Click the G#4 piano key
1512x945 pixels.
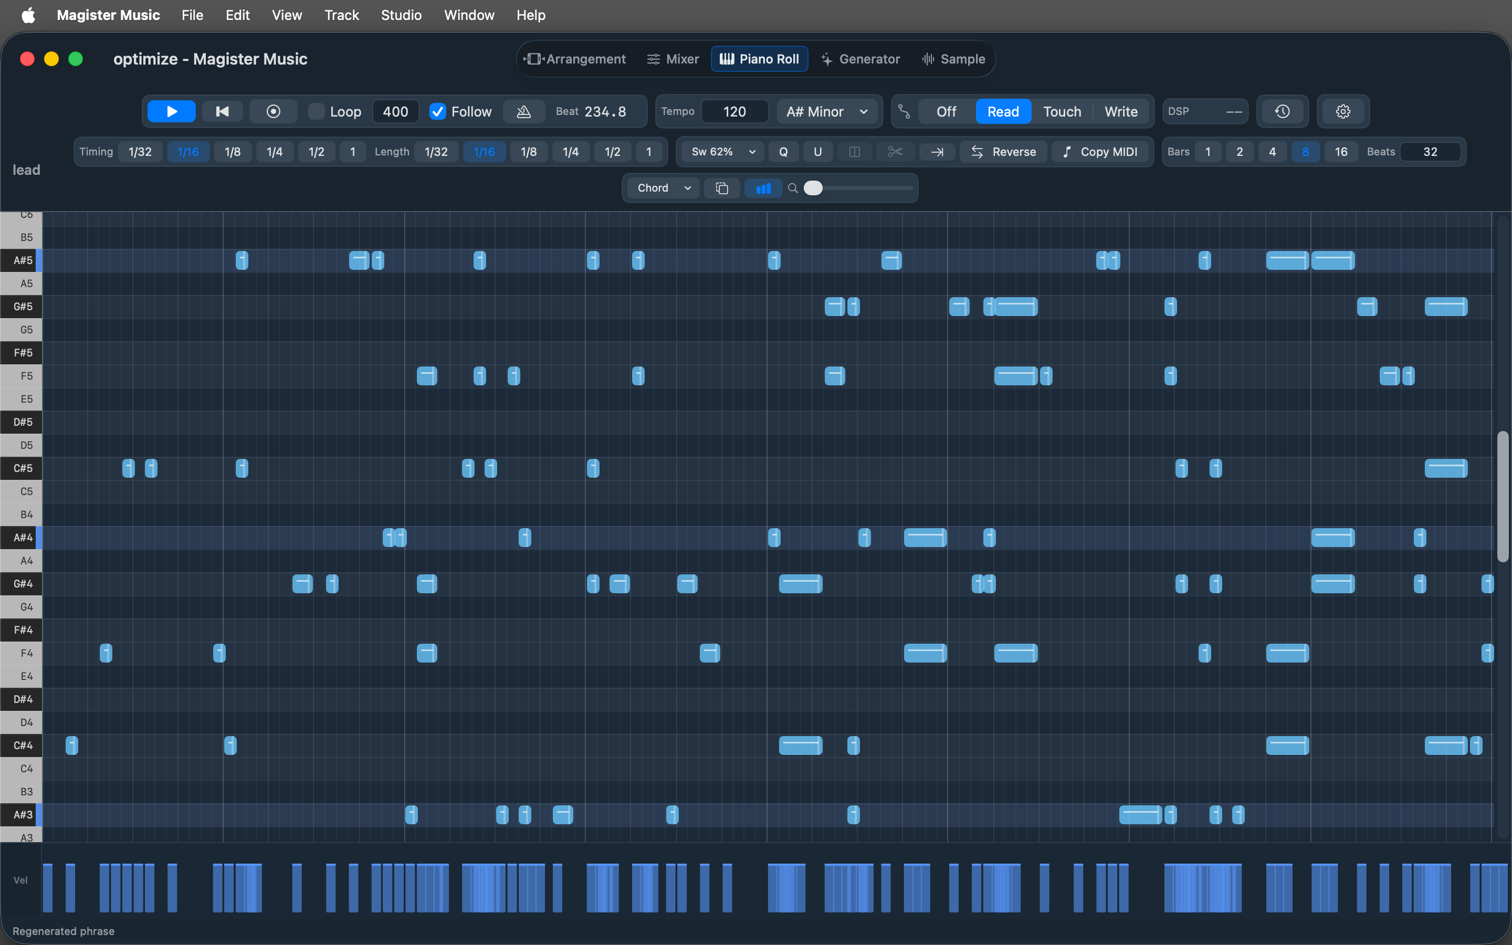point(21,583)
